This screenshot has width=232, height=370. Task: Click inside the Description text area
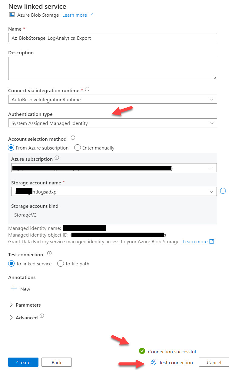tap(112, 68)
